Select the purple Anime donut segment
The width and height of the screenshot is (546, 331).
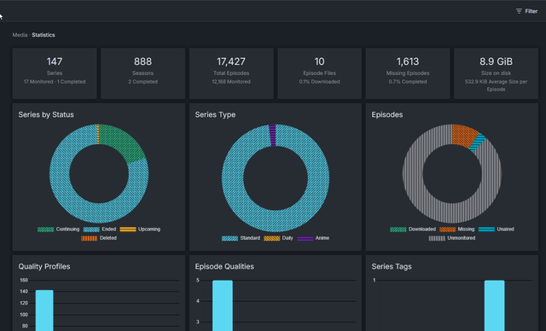272,135
